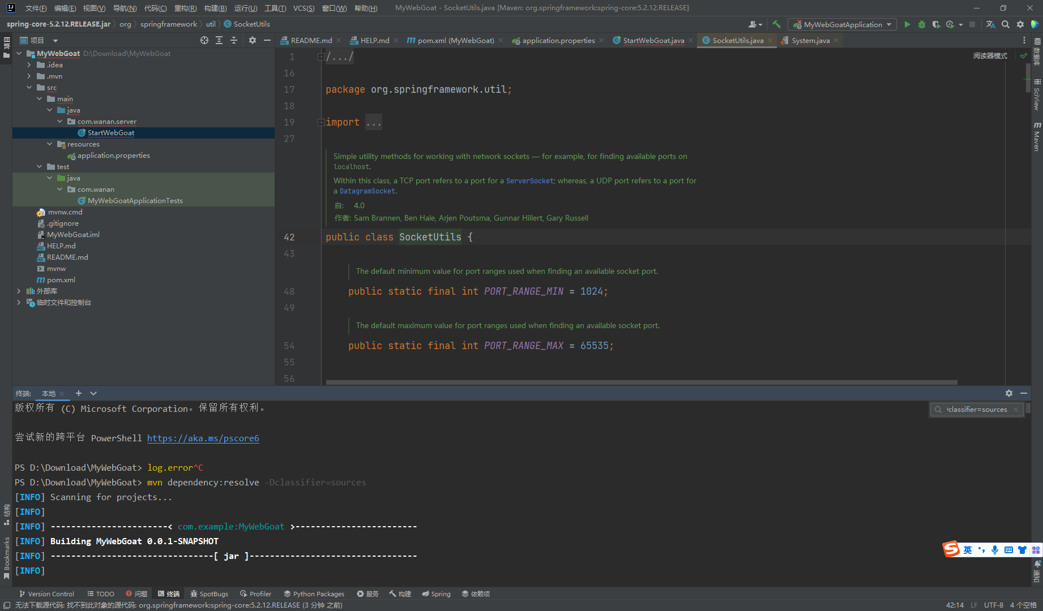
Task: Open Bookmarks tool window on left sidebar
Action: pyautogui.click(x=6, y=558)
